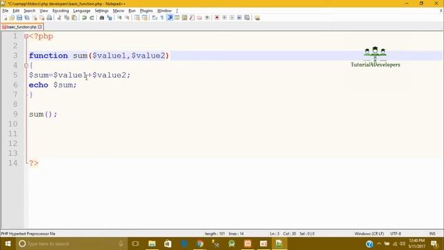Collapse the <?php block fold marker
The width and height of the screenshot is (444, 250).
pyautogui.click(x=26, y=36)
